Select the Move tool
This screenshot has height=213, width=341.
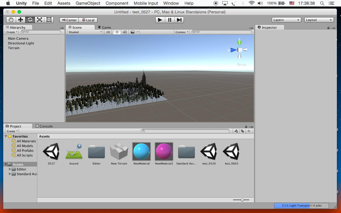click(x=20, y=20)
